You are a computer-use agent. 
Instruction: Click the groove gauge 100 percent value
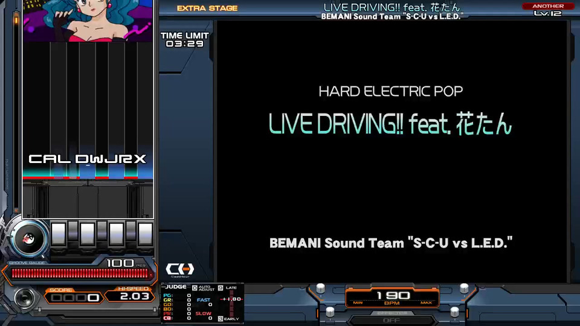120,263
